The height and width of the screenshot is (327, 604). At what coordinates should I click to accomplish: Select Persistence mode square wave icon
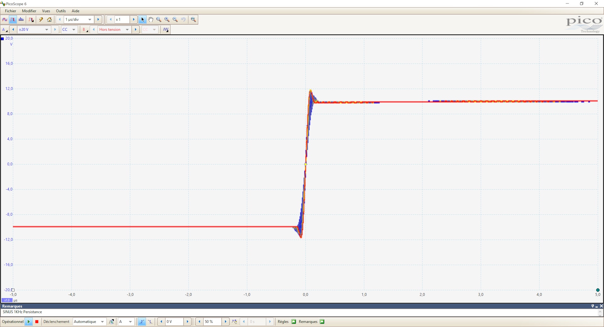[x=13, y=19]
